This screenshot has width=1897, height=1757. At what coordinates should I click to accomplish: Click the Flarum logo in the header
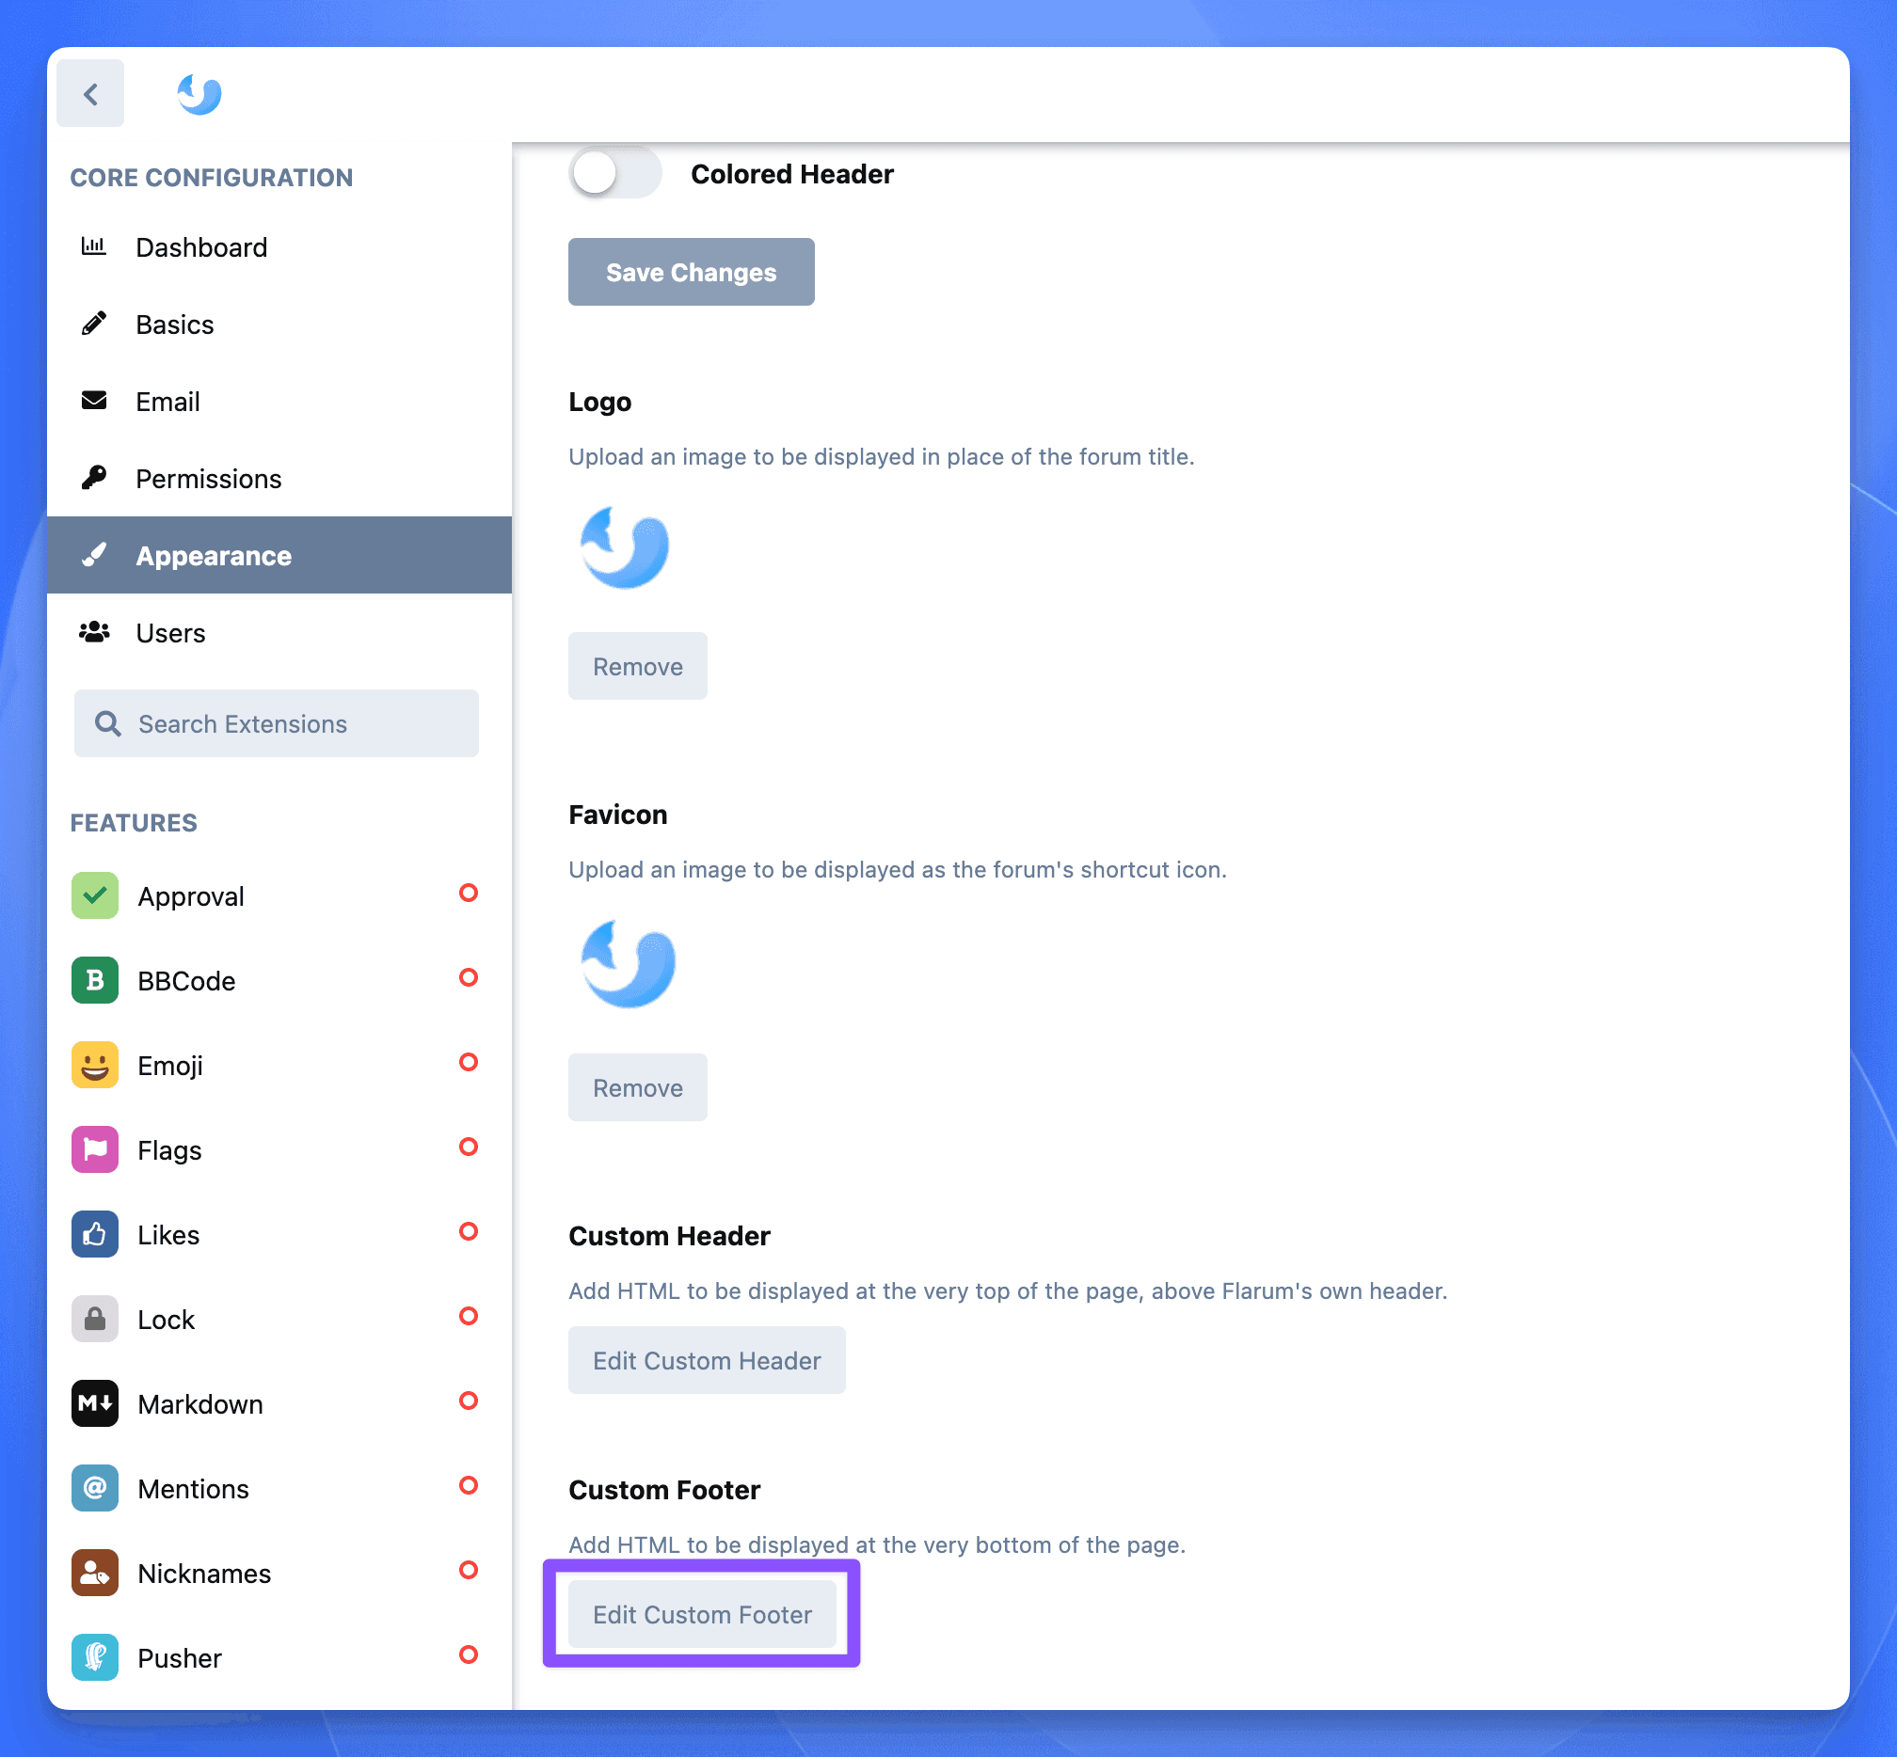point(199,93)
